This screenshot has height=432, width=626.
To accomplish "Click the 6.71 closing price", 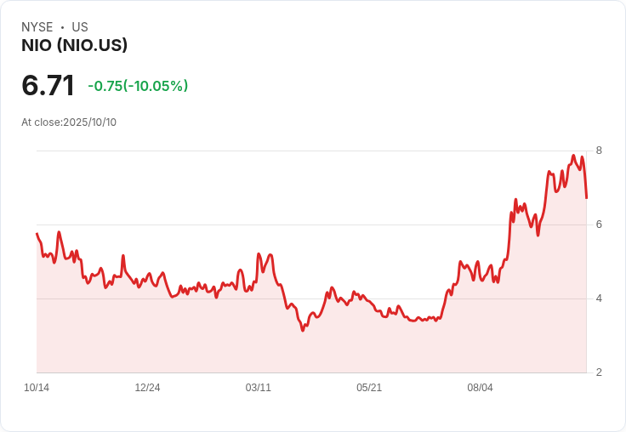I will (x=48, y=86).
